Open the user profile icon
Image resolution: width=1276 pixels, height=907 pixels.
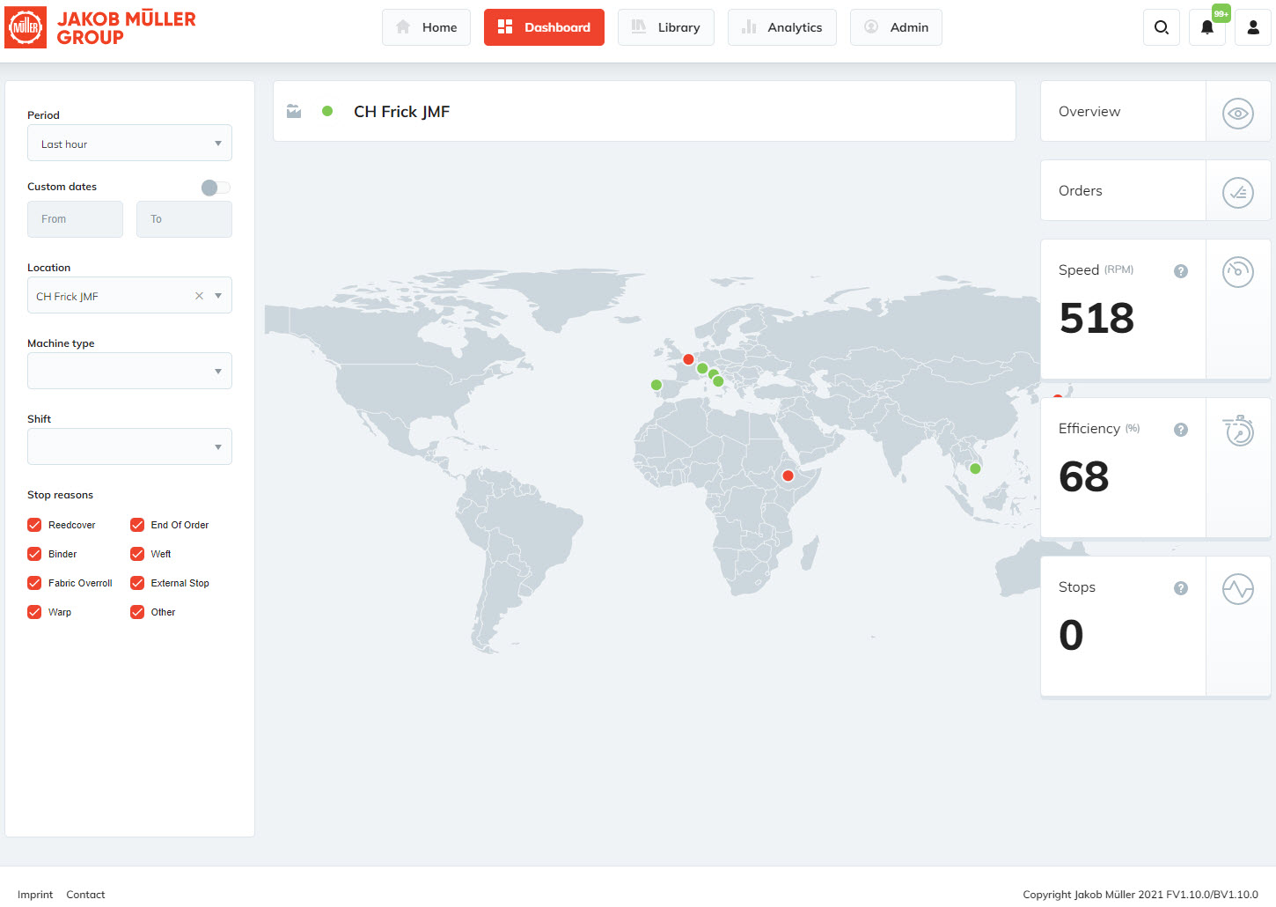[1253, 27]
